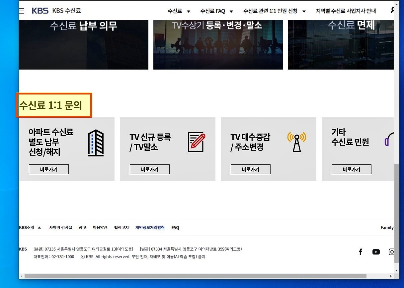Click the KBS logo
Image resolution: width=404 pixels, height=288 pixels.
coord(40,11)
